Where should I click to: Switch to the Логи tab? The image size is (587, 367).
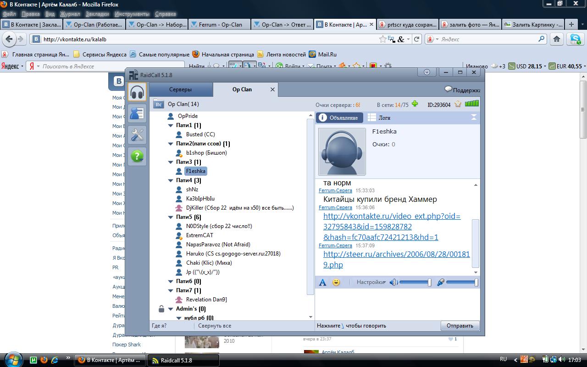(379, 118)
